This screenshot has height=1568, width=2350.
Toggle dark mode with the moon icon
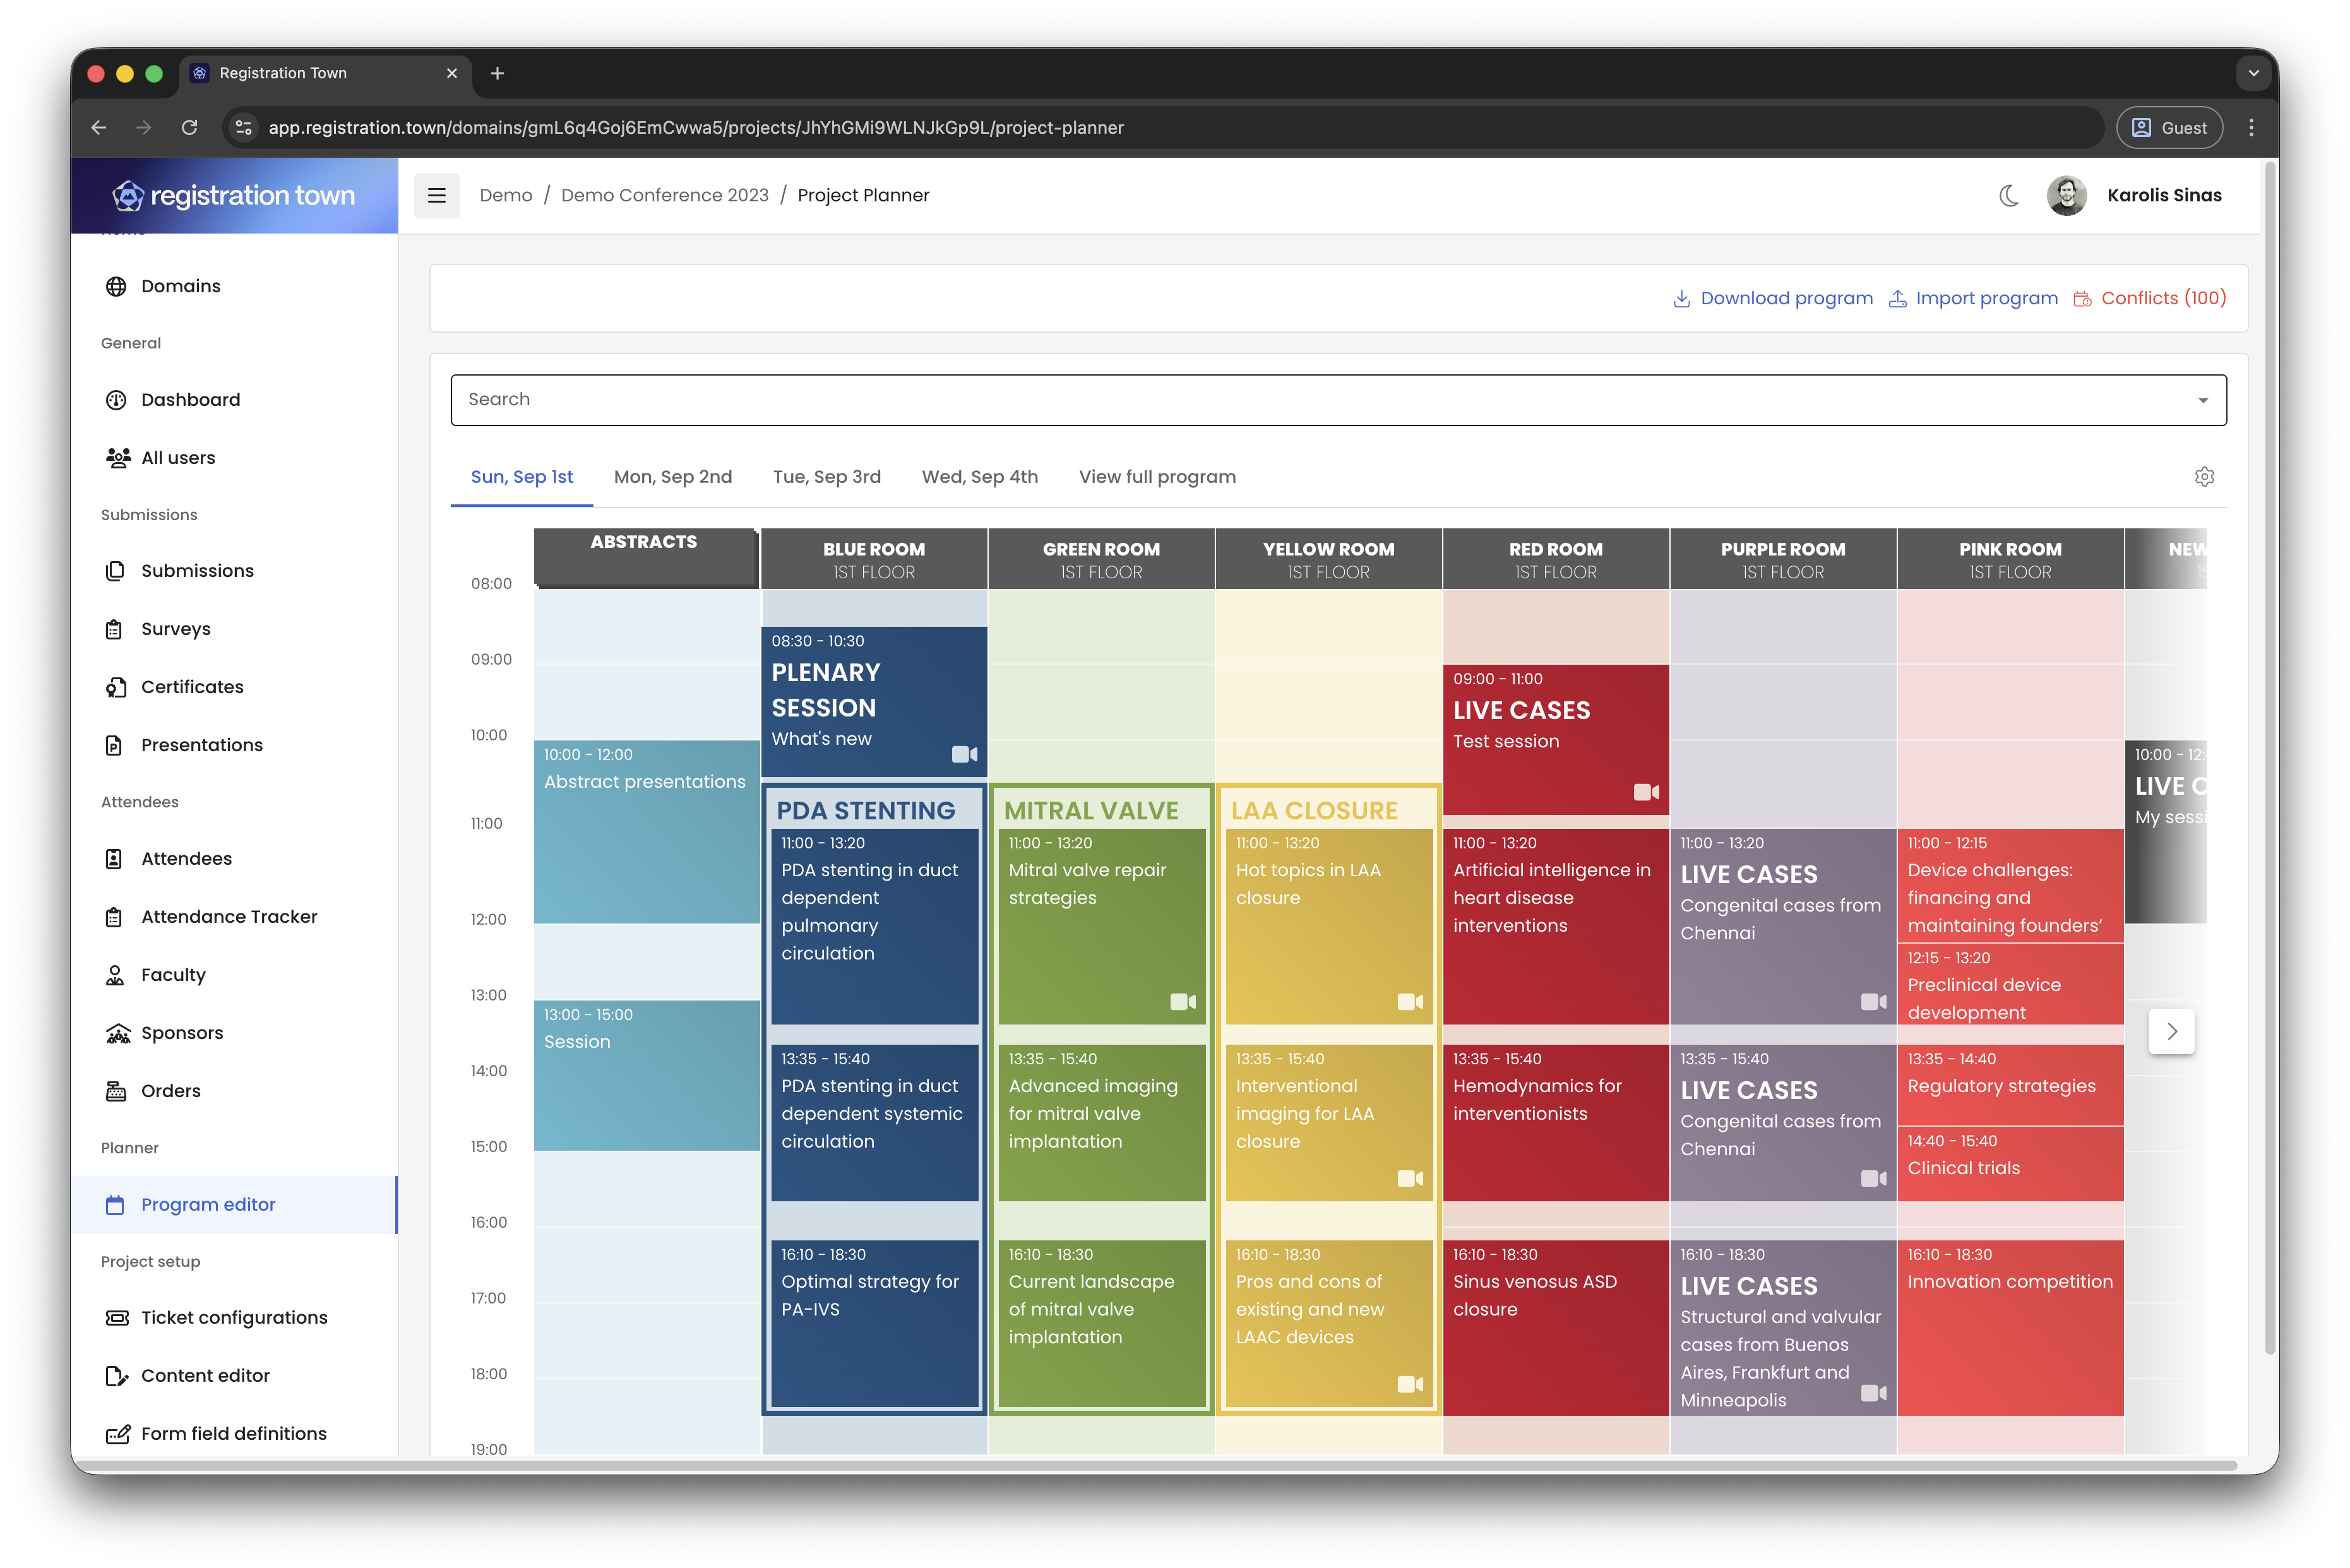2008,195
